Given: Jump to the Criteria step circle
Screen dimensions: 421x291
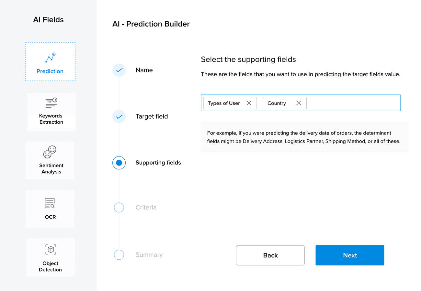Looking at the screenshot, I should click(x=119, y=208).
